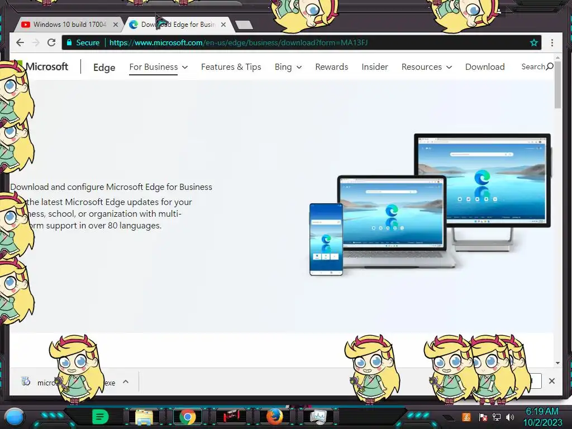The width and height of the screenshot is (572, 429).
Task: Click the browser forward arrow
Action: click(x=36, y=42)
